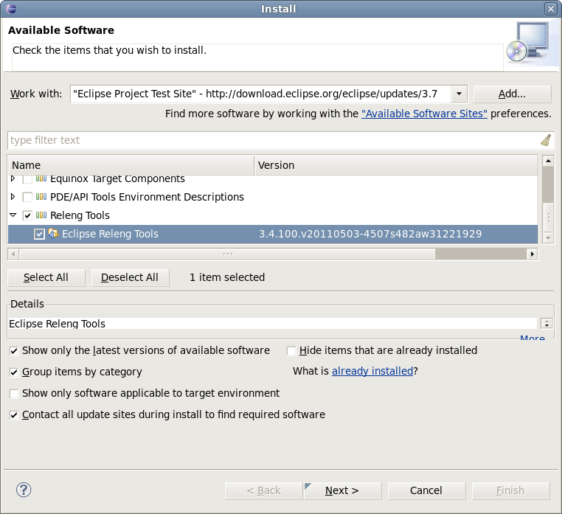This screenshot has width=562, height=514.
Task: Open the Available Software Sites link
Action: pos(424,114)
